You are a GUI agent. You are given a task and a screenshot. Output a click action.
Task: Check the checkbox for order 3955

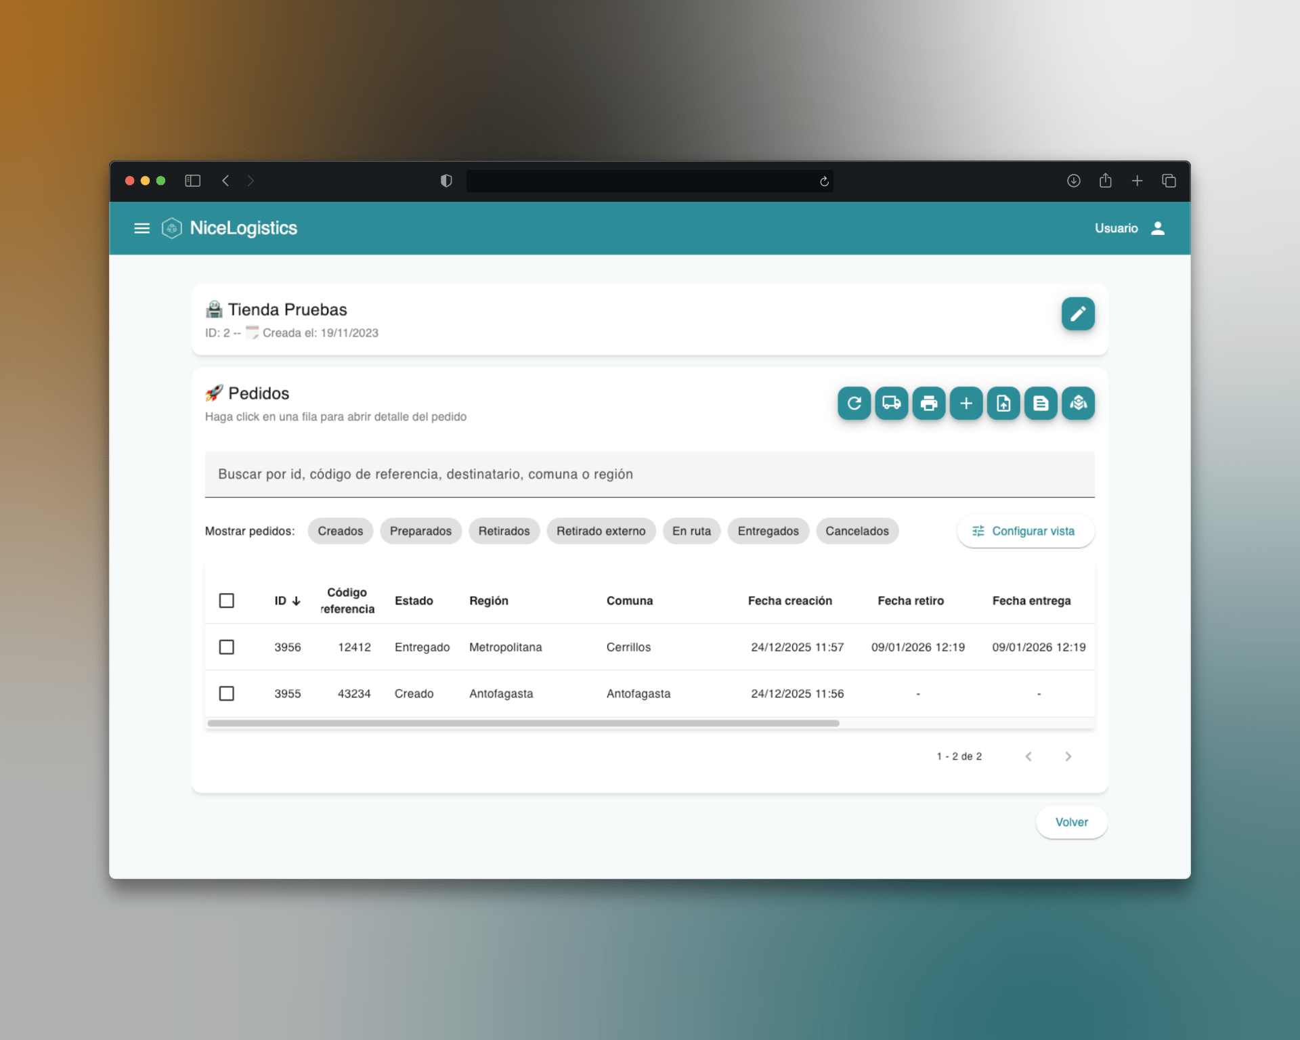click(227, 693)
